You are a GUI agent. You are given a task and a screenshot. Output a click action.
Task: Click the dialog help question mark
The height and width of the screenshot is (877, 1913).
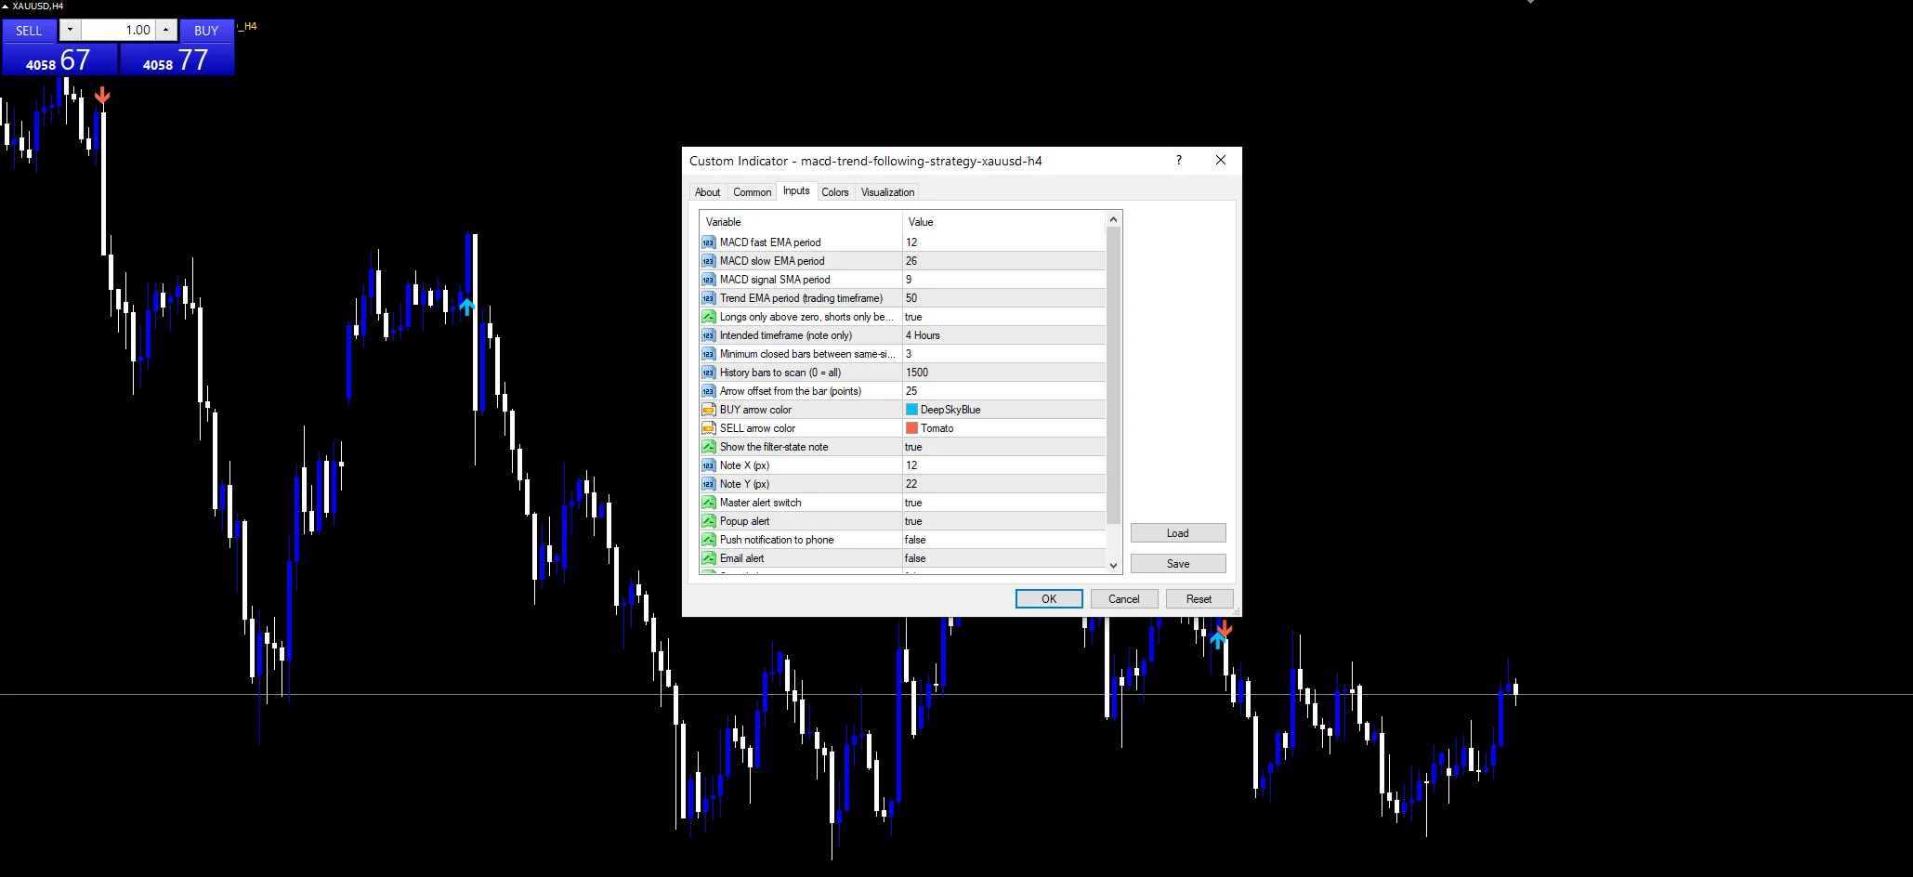[1179, 160]
